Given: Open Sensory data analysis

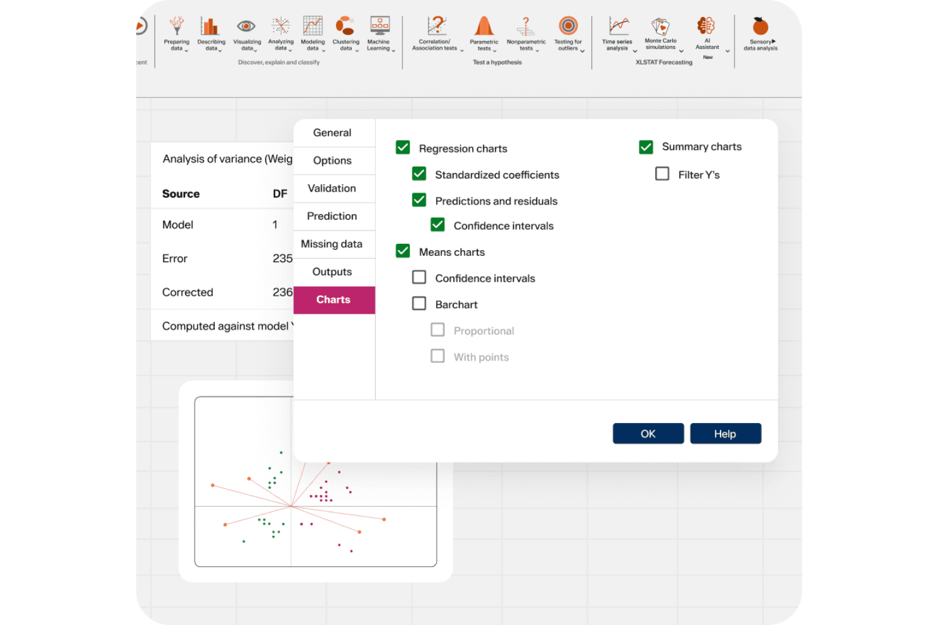Looking at the screenshot, I should 761,34.
